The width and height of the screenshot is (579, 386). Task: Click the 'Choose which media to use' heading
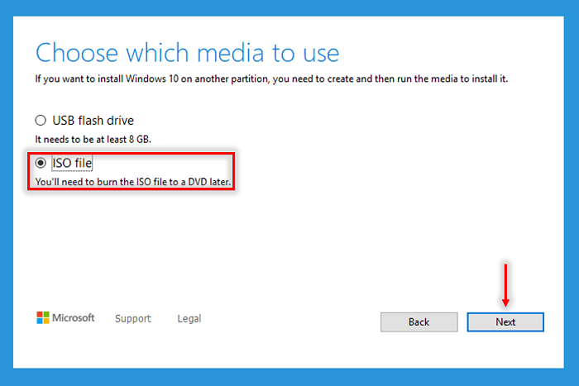coord(187,53)
